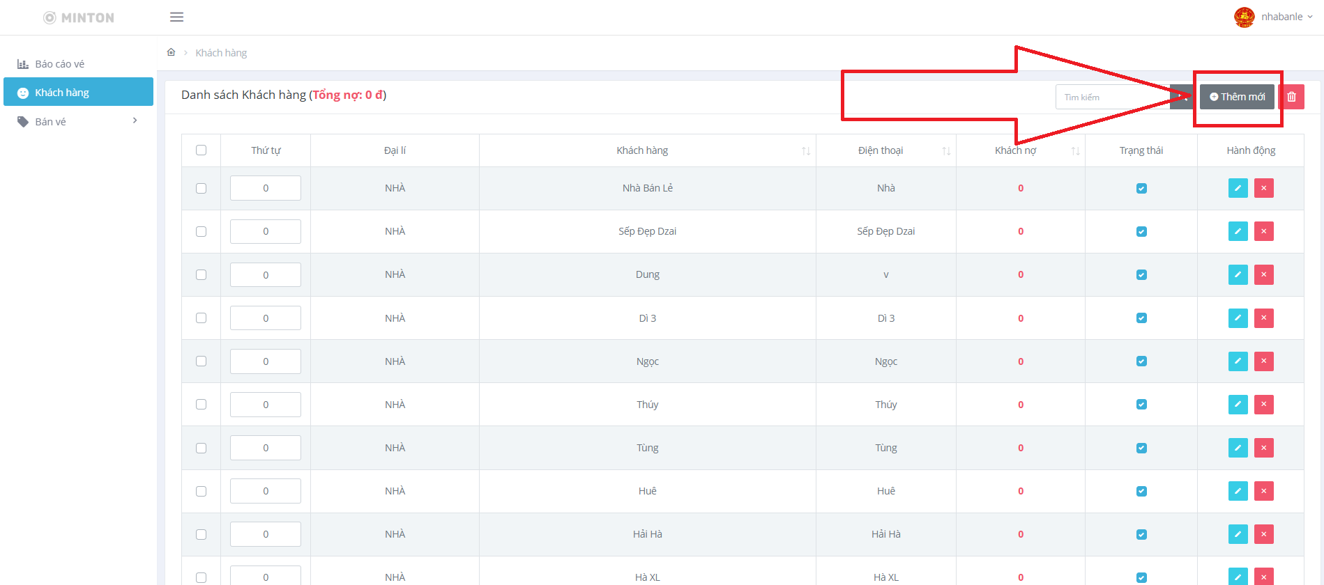This screenshot has width=1324, height=585.
Task: Click the Thêm mới button
Action: [x=1237, y=97]
